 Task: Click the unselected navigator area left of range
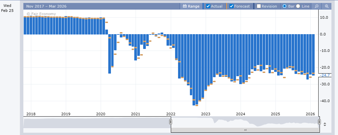click(x=95, y=123)
